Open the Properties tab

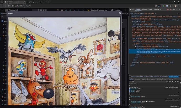[171, 79]
